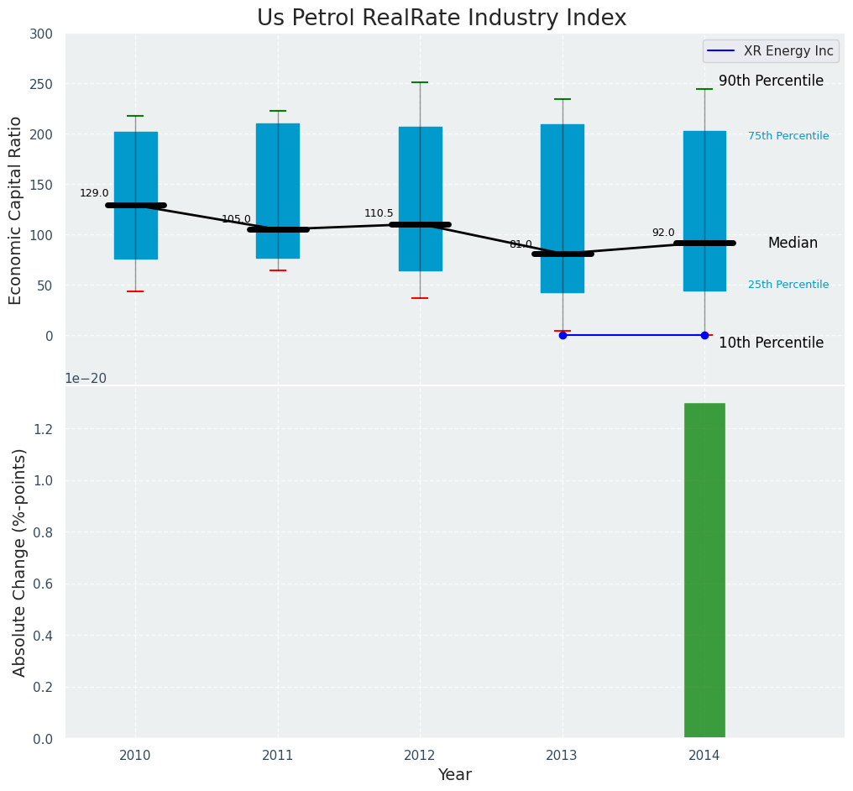Click the 129.0 median value label

tap(94, 193)
